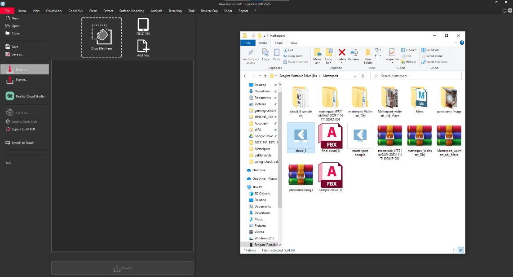This screenshot has height=277, width=513.
Task: Click This PC in navigation pane
Action: pyautogui.click(x=255, y=187)
